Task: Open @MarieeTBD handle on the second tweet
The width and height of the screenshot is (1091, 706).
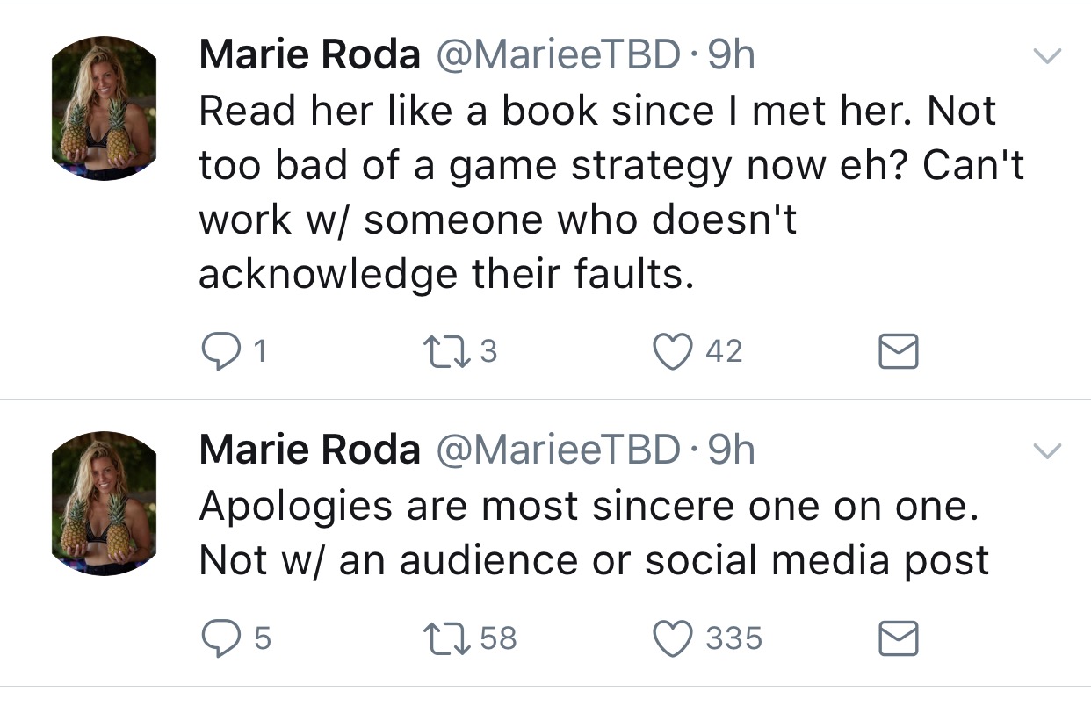Action: coord(558,450)
